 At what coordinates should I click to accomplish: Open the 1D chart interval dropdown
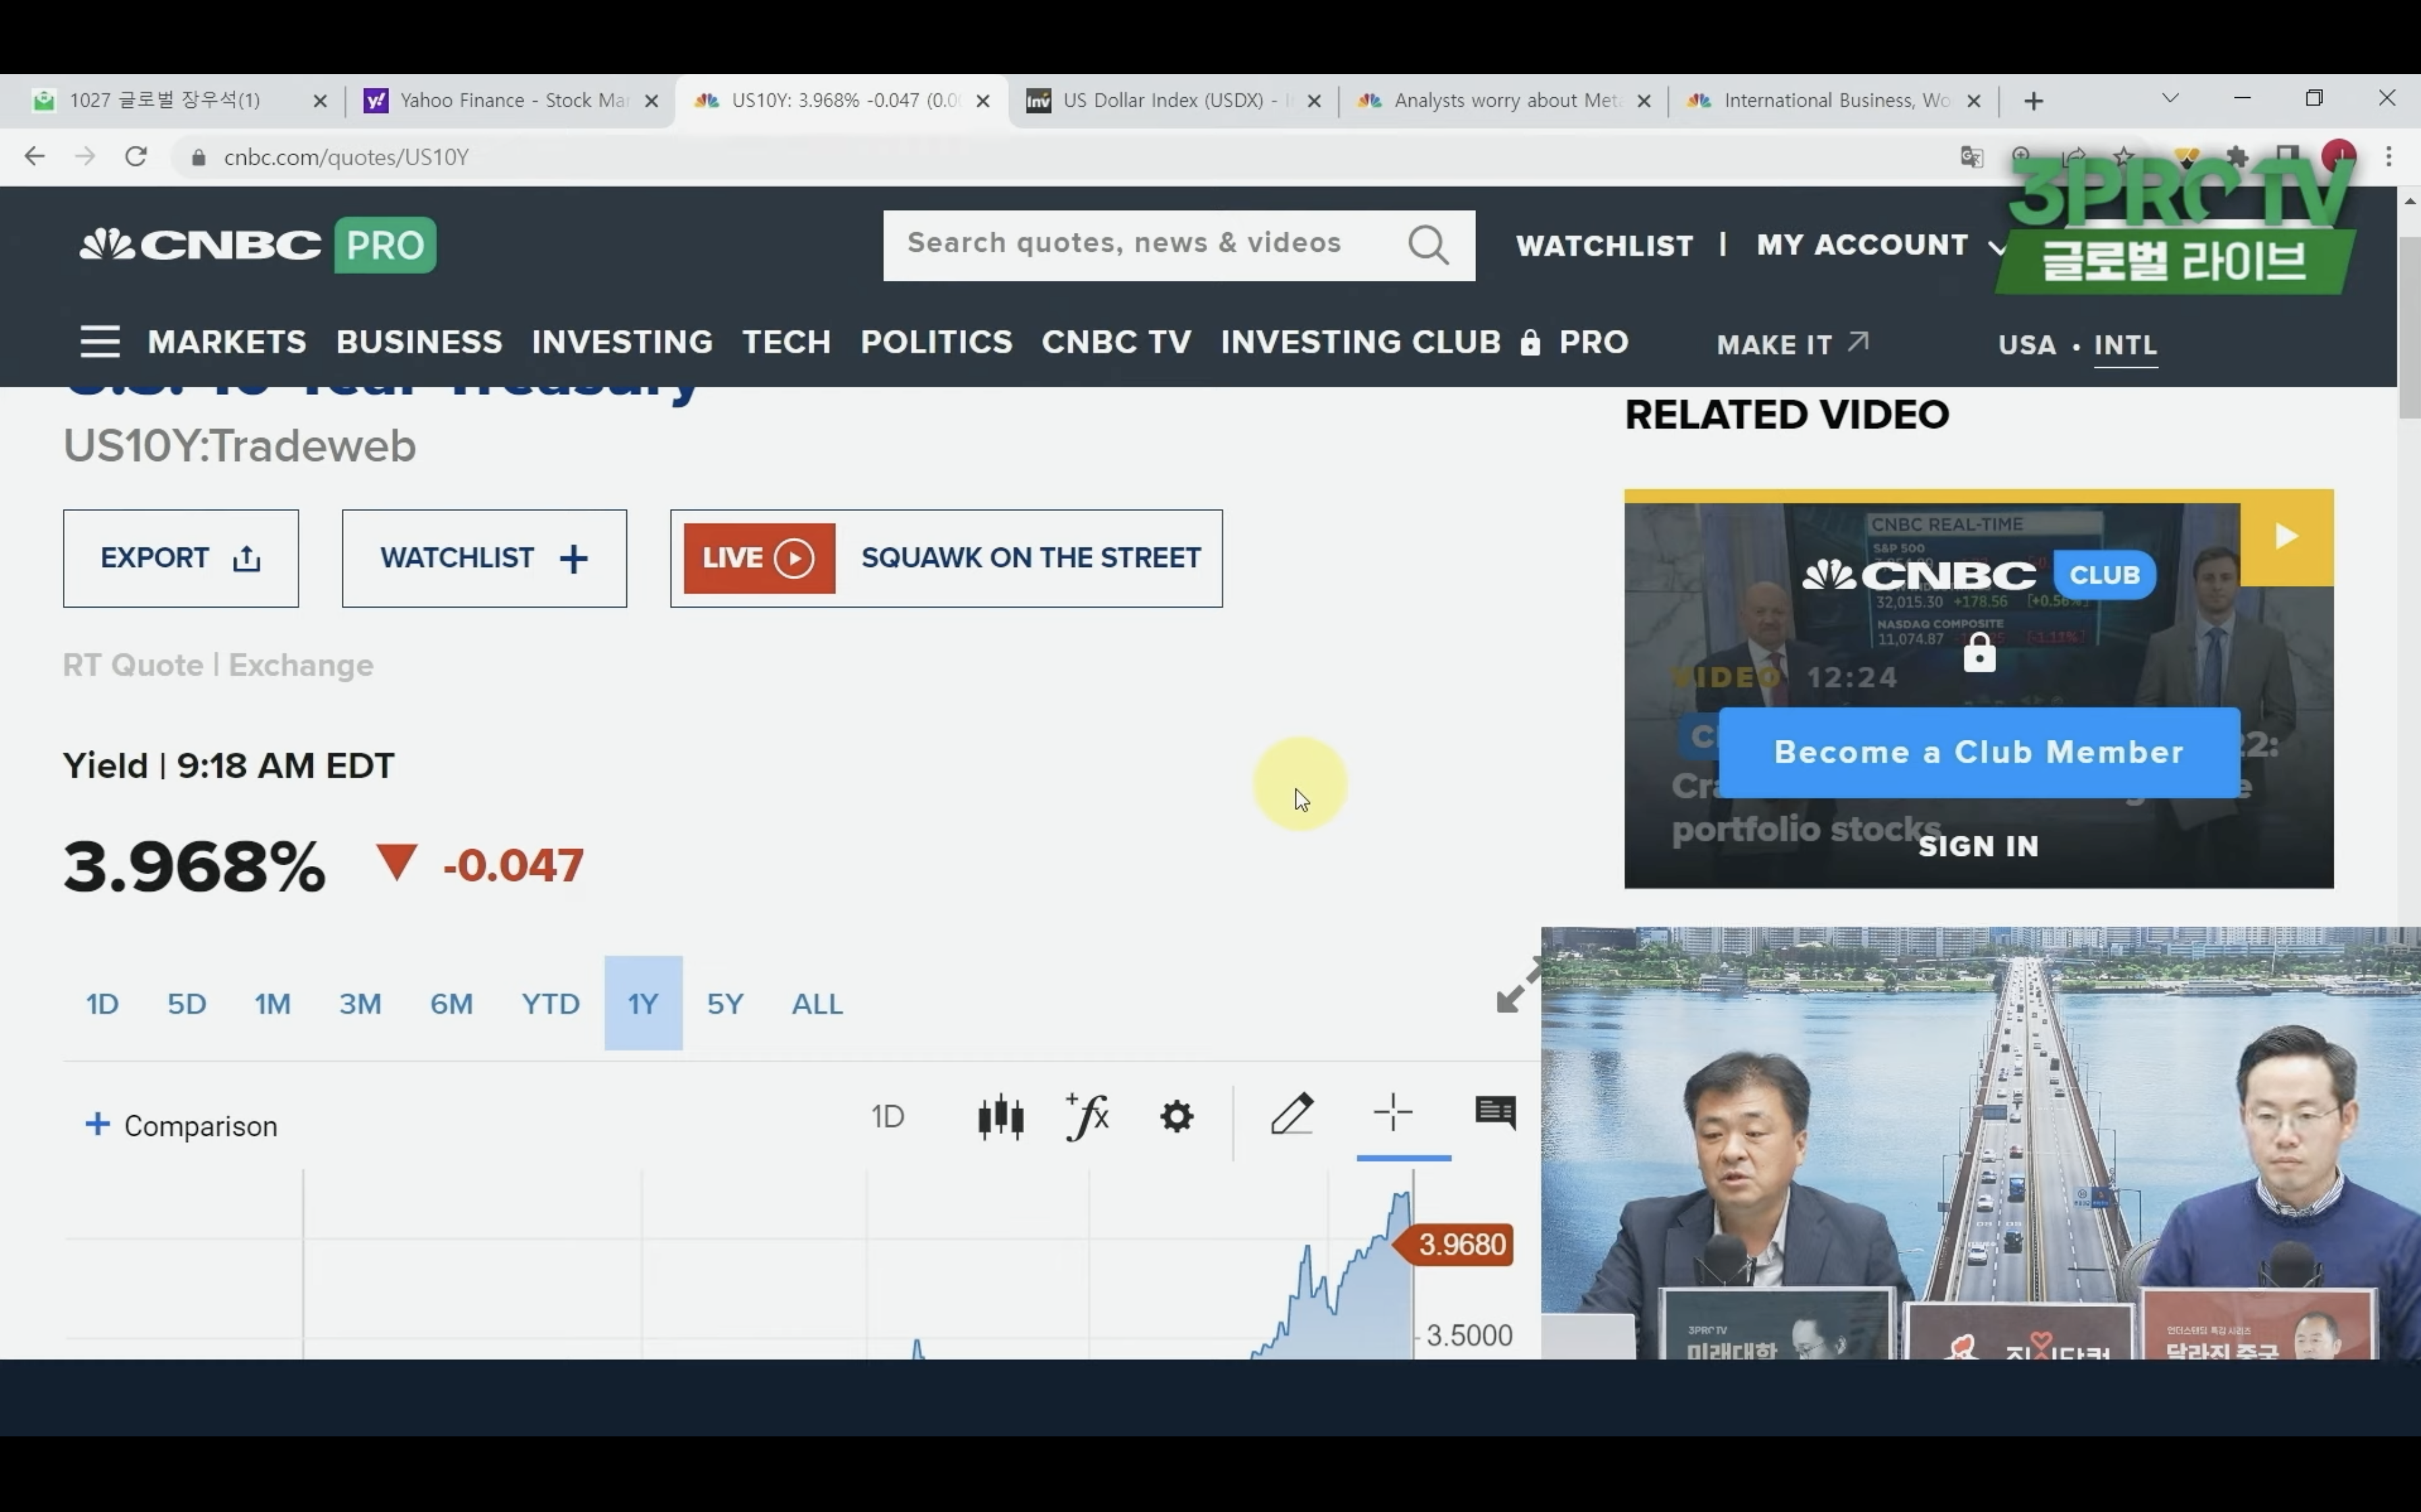[x=888, y=1116]
